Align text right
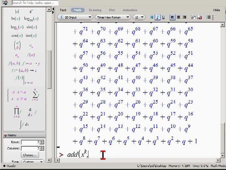Viewport: 226px width, 170px height. click(184, 17)
